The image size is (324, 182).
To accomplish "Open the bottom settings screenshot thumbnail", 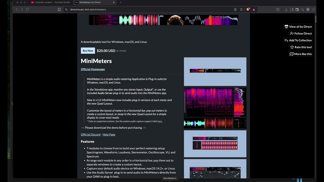I will [215, 169].
